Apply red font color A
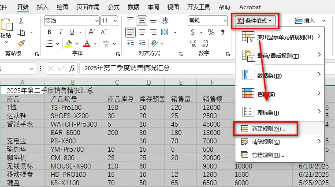335x187 pixels. tap(87, 43)
